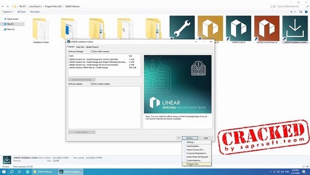Choose Customer Registration... menu item
Viewport: 310px width, 175px height.
point(197,153)
